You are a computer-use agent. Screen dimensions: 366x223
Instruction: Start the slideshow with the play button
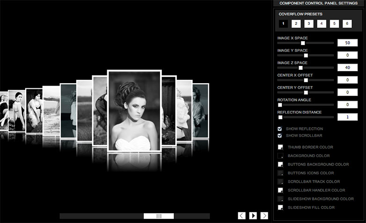(x=253, y=216)
